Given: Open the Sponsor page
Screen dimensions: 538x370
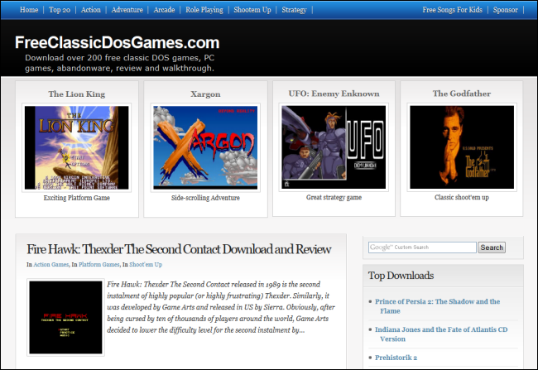Looking at the screenshot, I should point(506,10).
